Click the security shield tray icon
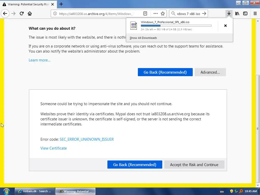The image size is (260, 195). pos(232,191)
